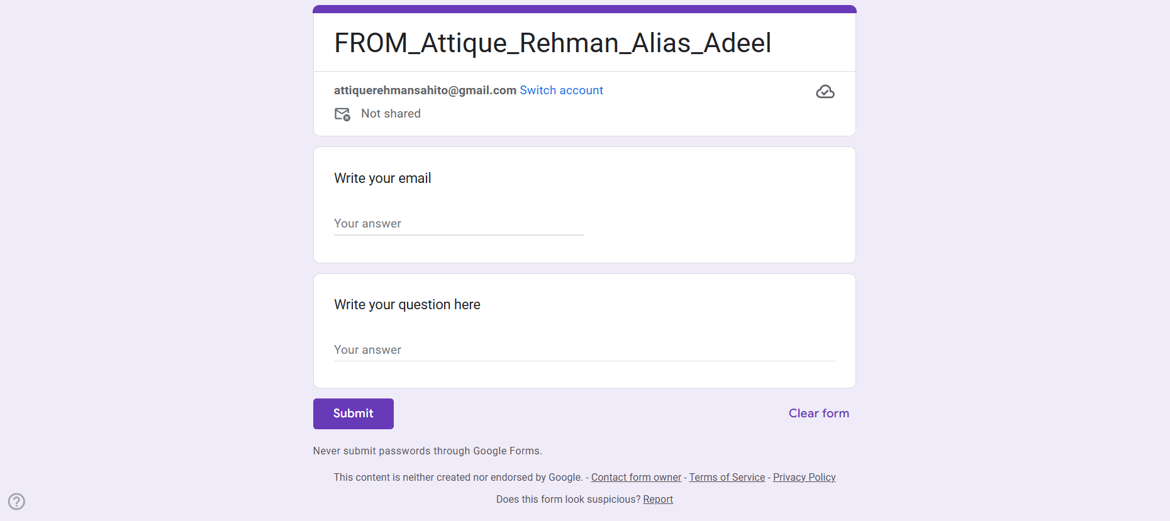Open the Terms of Service link

[727, 478]
